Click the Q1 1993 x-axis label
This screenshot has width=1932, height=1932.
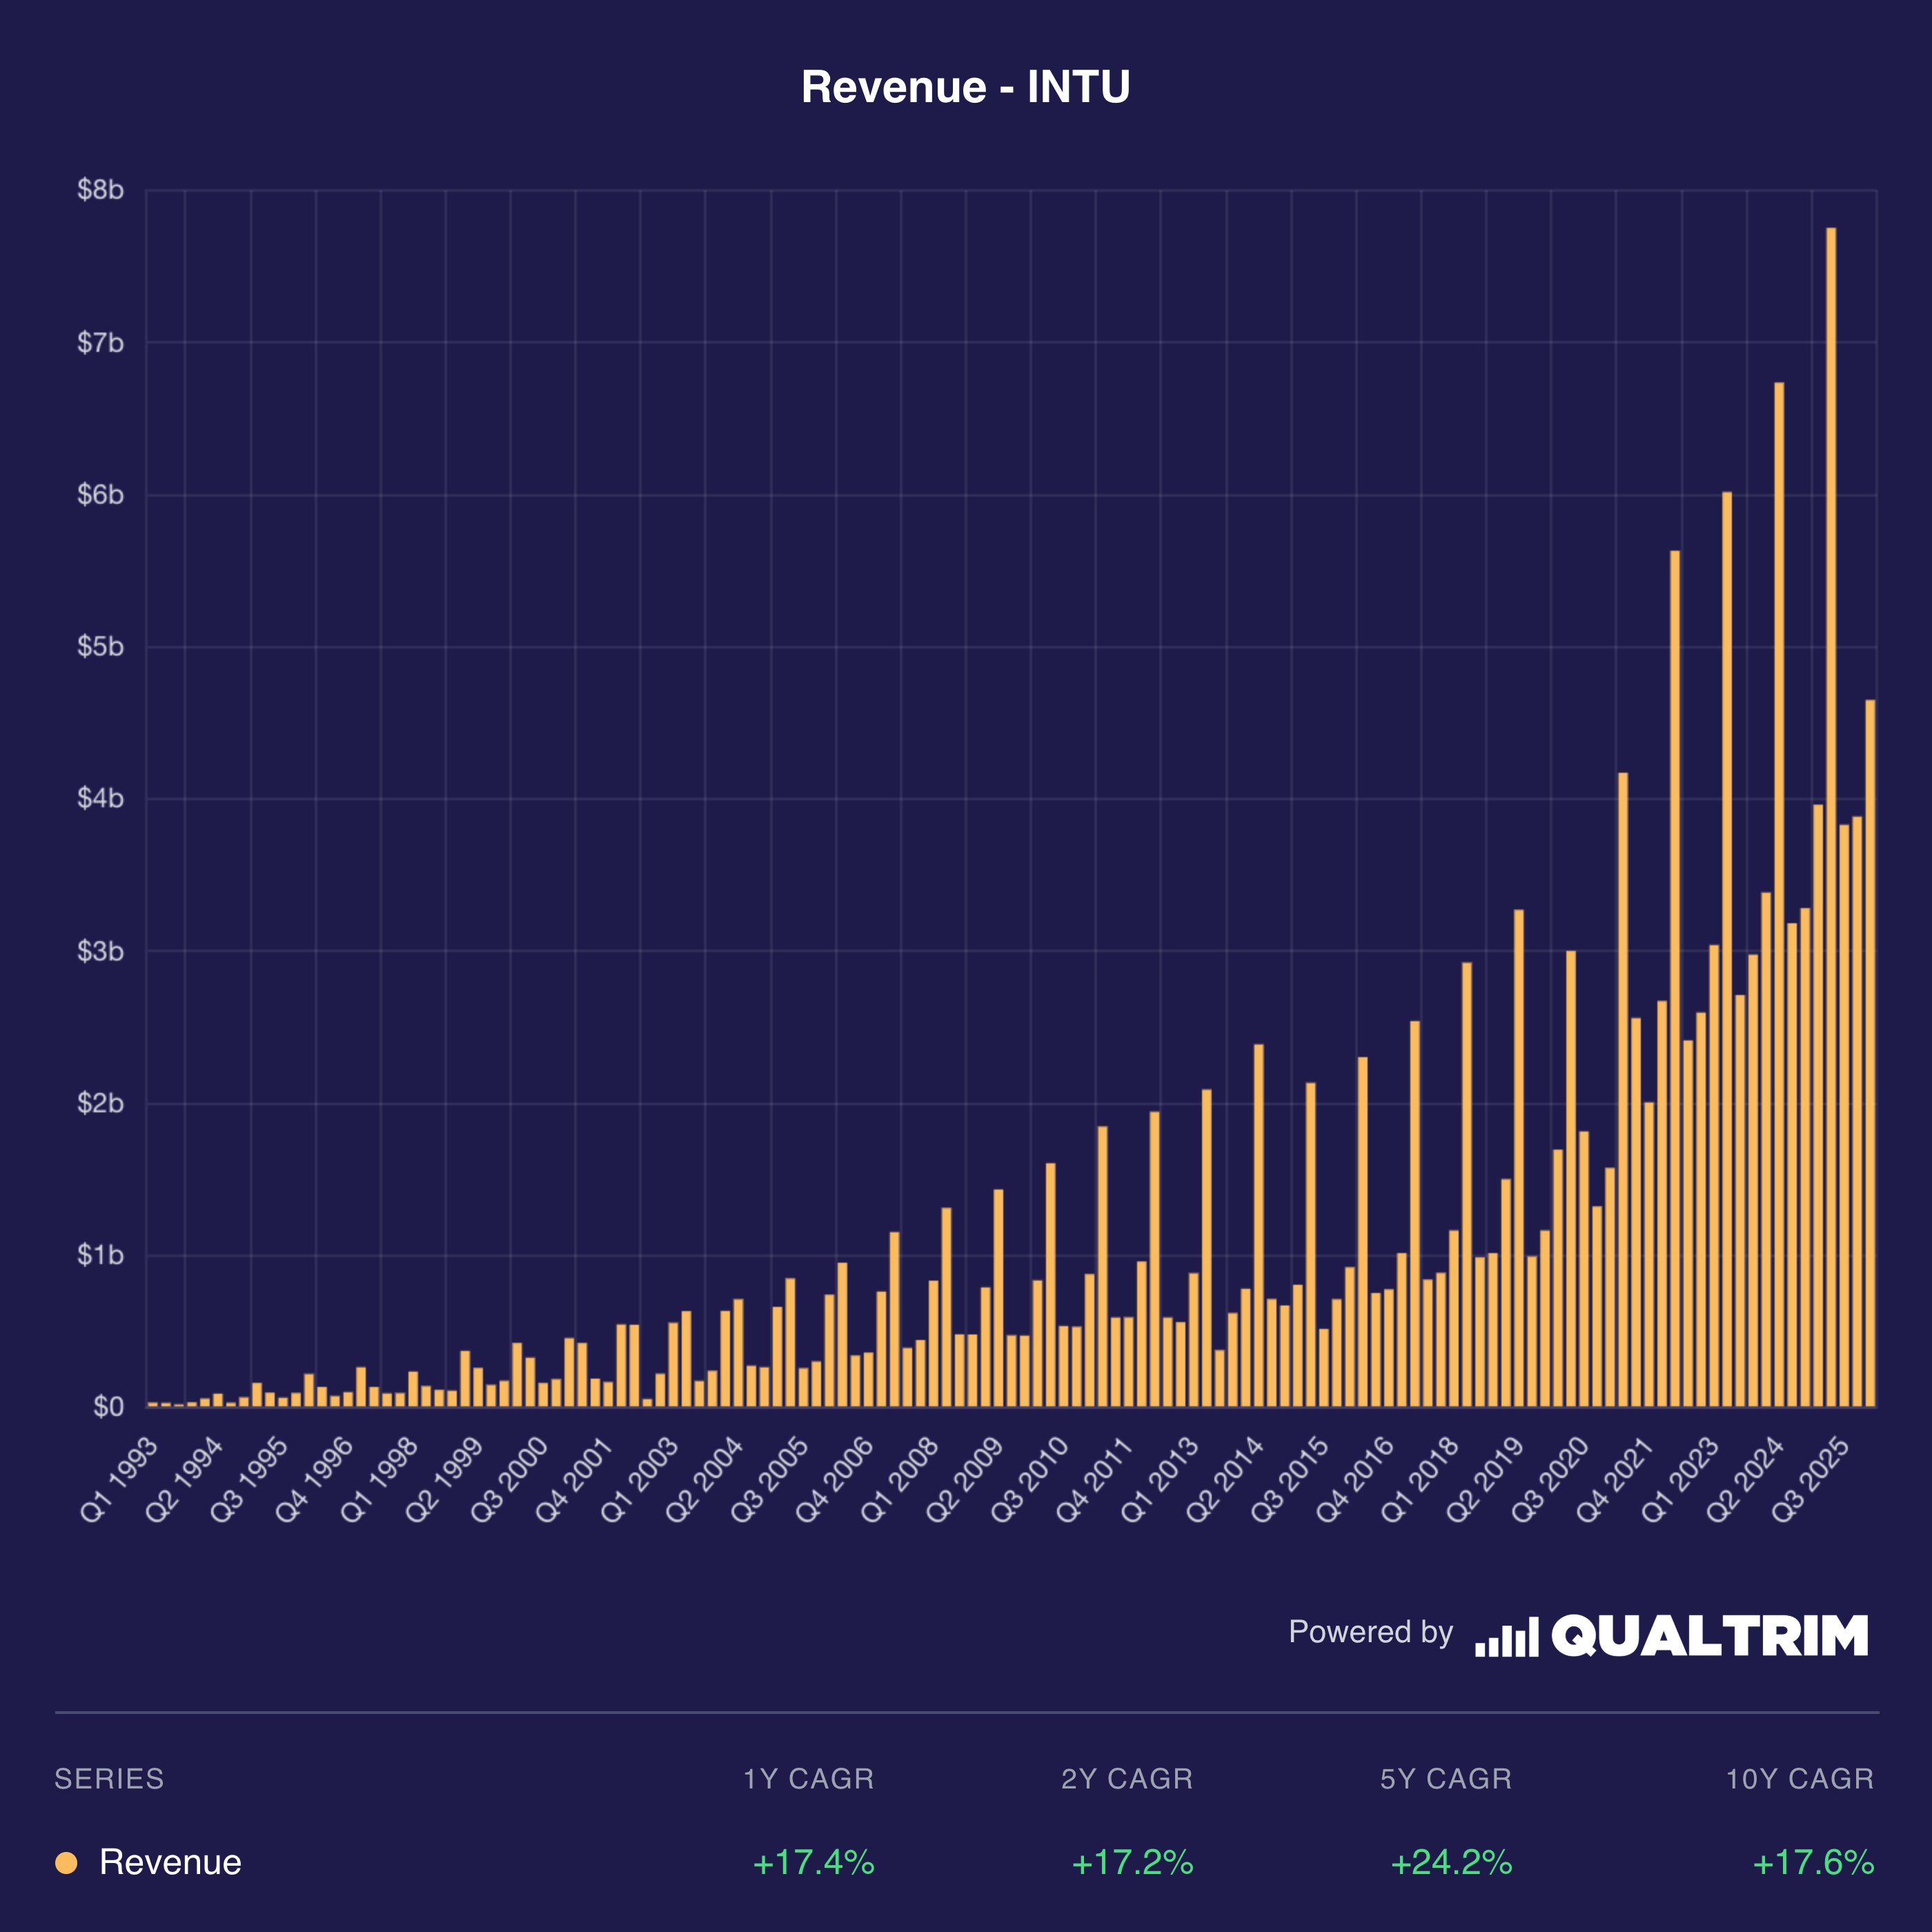coord(120,1480)
